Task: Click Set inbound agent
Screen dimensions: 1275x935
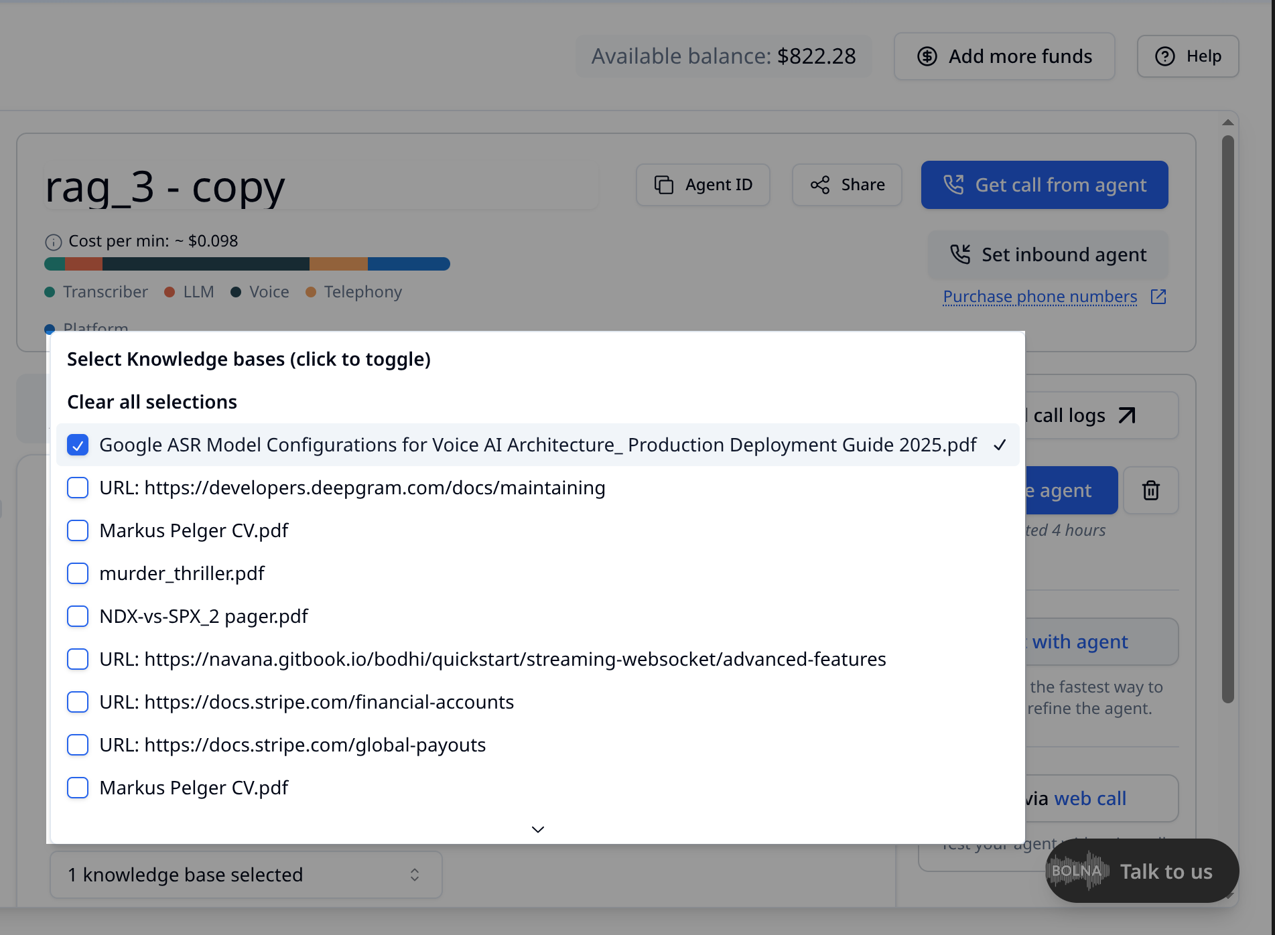Action: pyautogui.click(x=1047, y=255)
